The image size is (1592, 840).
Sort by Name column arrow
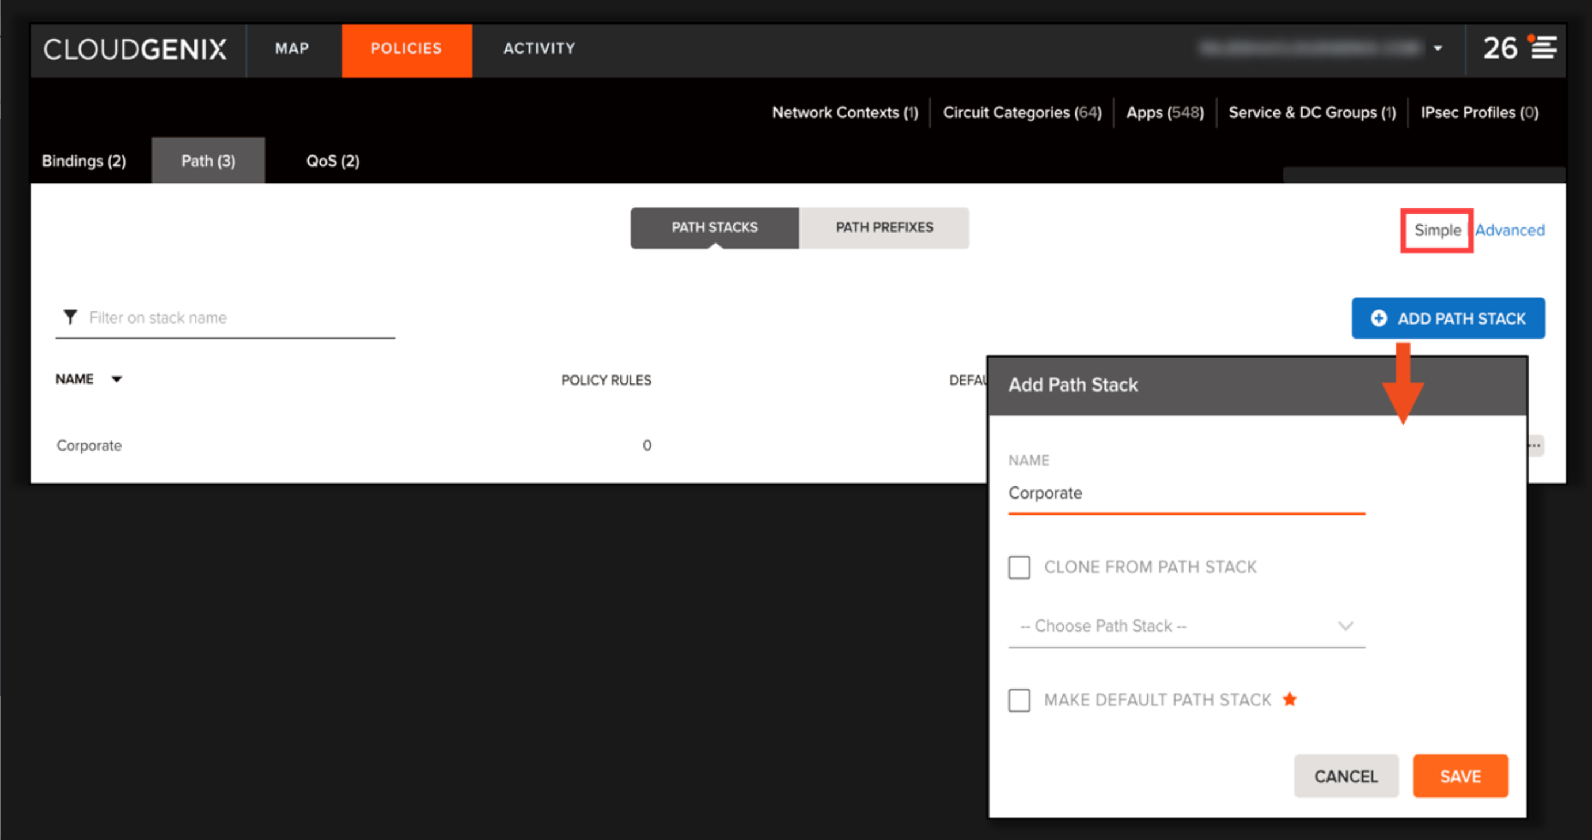pyautogui.click(x=116, y=379)
